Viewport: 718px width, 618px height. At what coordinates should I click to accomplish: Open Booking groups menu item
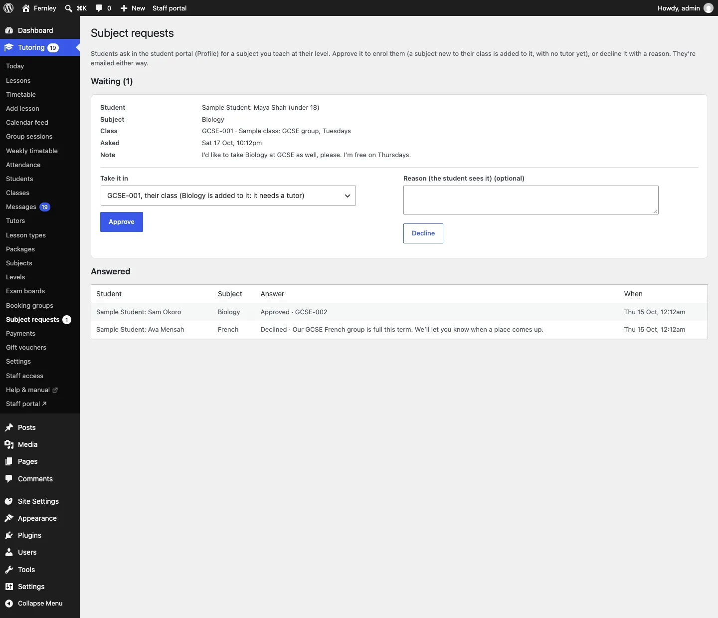(29, 305)
